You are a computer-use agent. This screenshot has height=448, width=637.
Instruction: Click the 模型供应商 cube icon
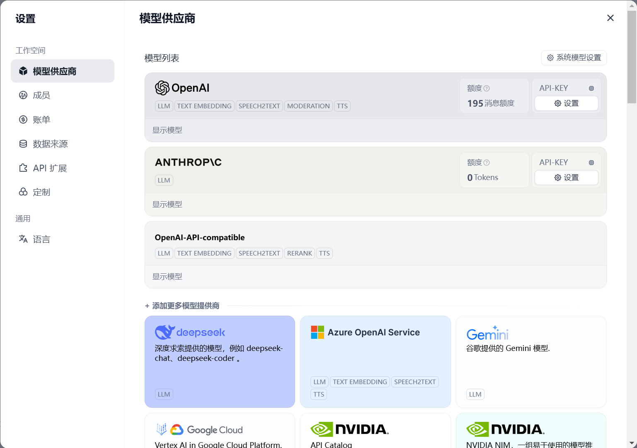[x=23, y=71]
